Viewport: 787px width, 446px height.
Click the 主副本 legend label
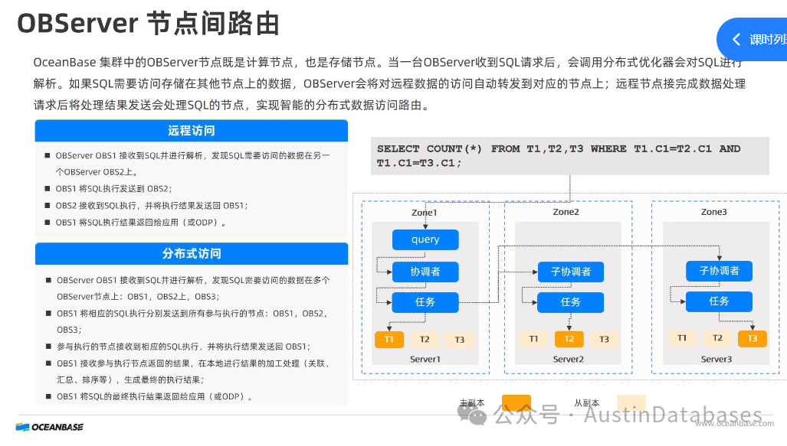coord(472,403)
